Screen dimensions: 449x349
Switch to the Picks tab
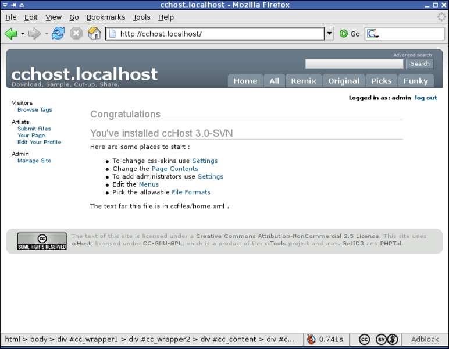(x=381, y=81)
